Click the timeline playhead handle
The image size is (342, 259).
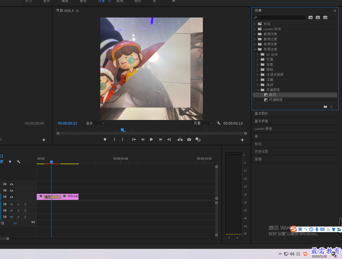[51, 162]
